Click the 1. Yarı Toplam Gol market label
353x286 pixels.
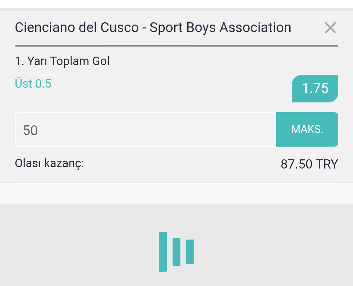point(62,61)
